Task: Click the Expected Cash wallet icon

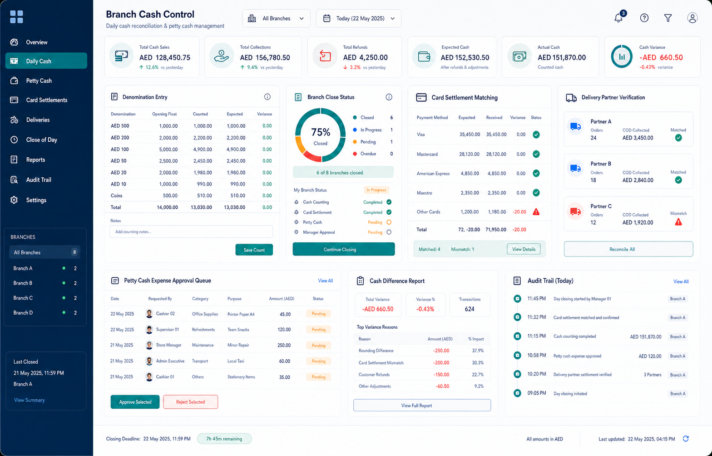Action: coord(424,56)
